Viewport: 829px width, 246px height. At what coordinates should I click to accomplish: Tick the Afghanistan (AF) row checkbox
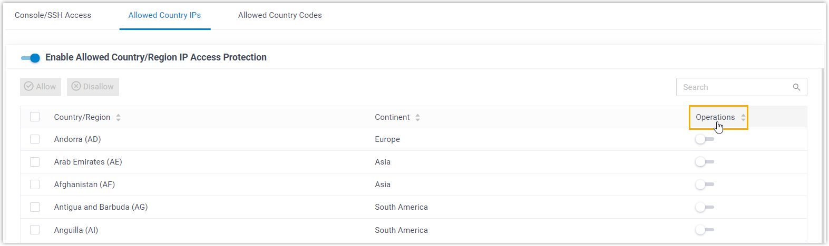[x=35, y=184]
